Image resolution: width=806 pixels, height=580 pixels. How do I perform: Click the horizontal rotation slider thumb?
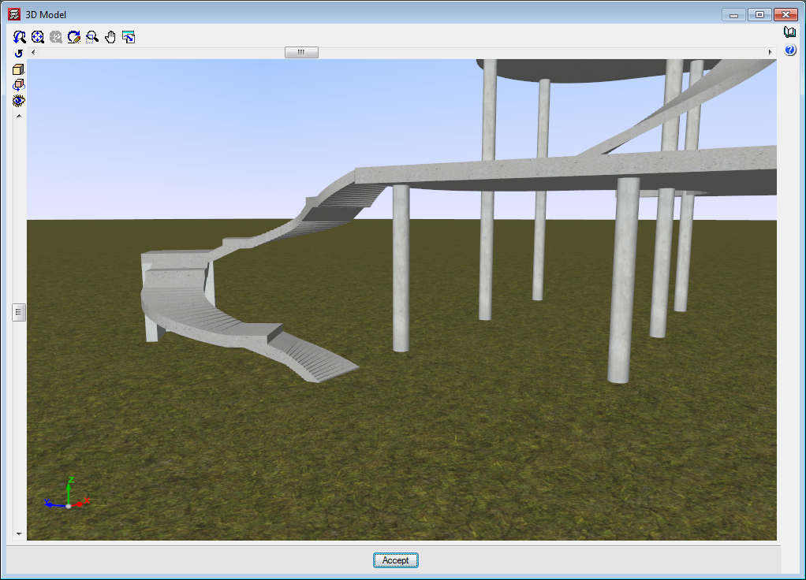coord(301,53)
